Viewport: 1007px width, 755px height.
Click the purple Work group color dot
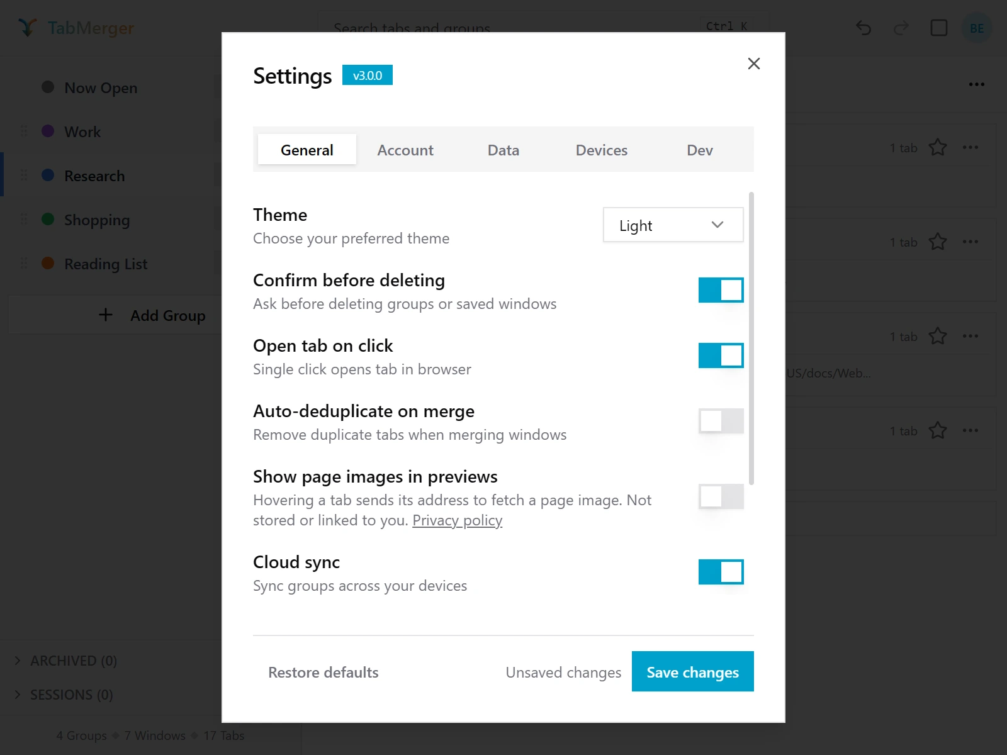coord(48,131)
